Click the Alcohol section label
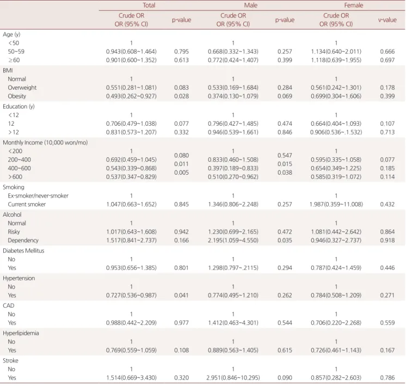406x386 pixels. 12,215
